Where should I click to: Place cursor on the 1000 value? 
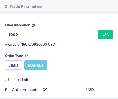[x=13, y=35]
